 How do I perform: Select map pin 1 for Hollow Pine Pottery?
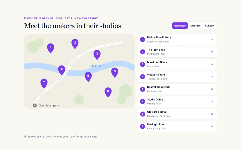click(x=50, y=48)
